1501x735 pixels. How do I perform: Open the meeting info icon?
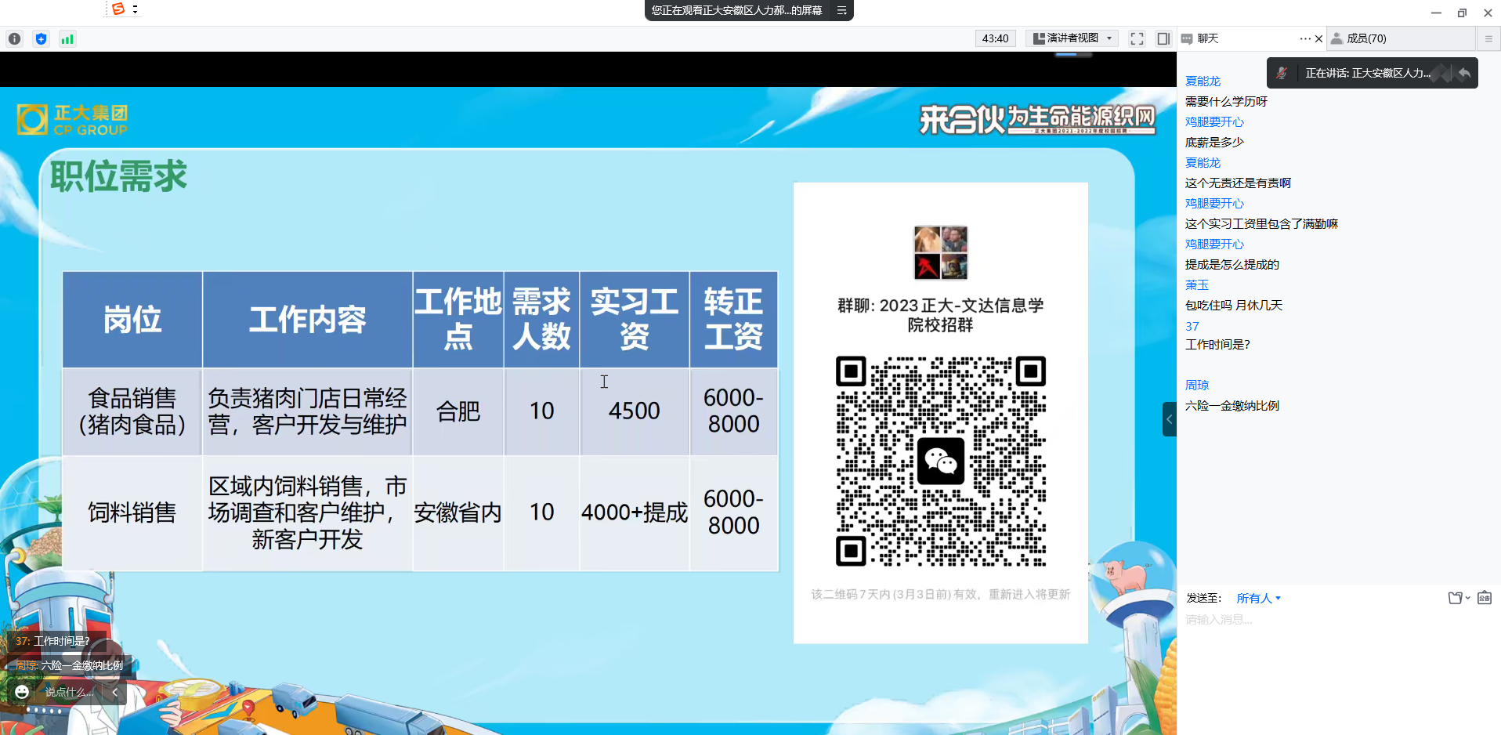click(x=14, y=38)
